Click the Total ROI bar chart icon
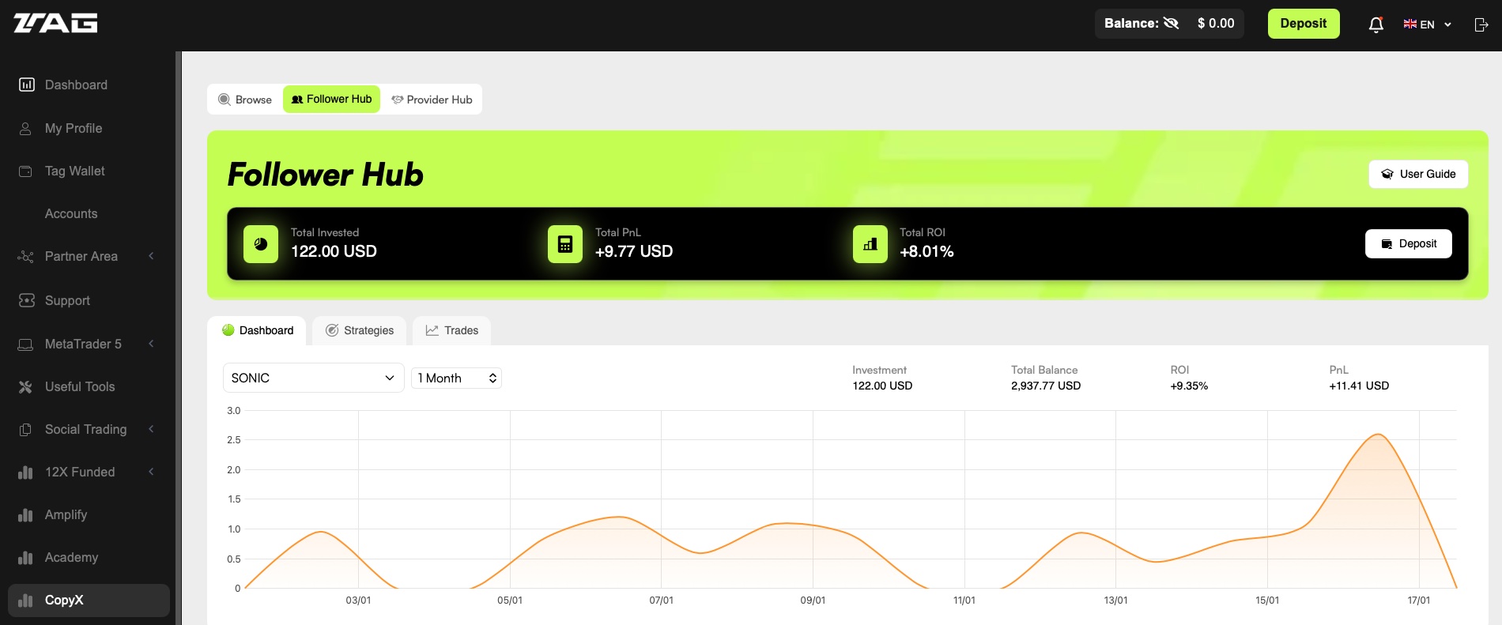 coord(870,244)
